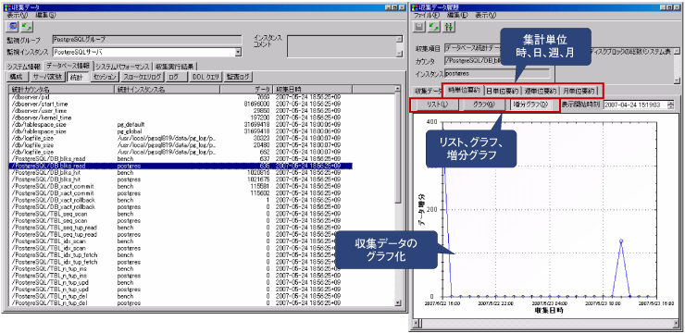Switch to the システムパフォーマンス tab
Viewport: 685px width, 333px height.
[123, 67]
